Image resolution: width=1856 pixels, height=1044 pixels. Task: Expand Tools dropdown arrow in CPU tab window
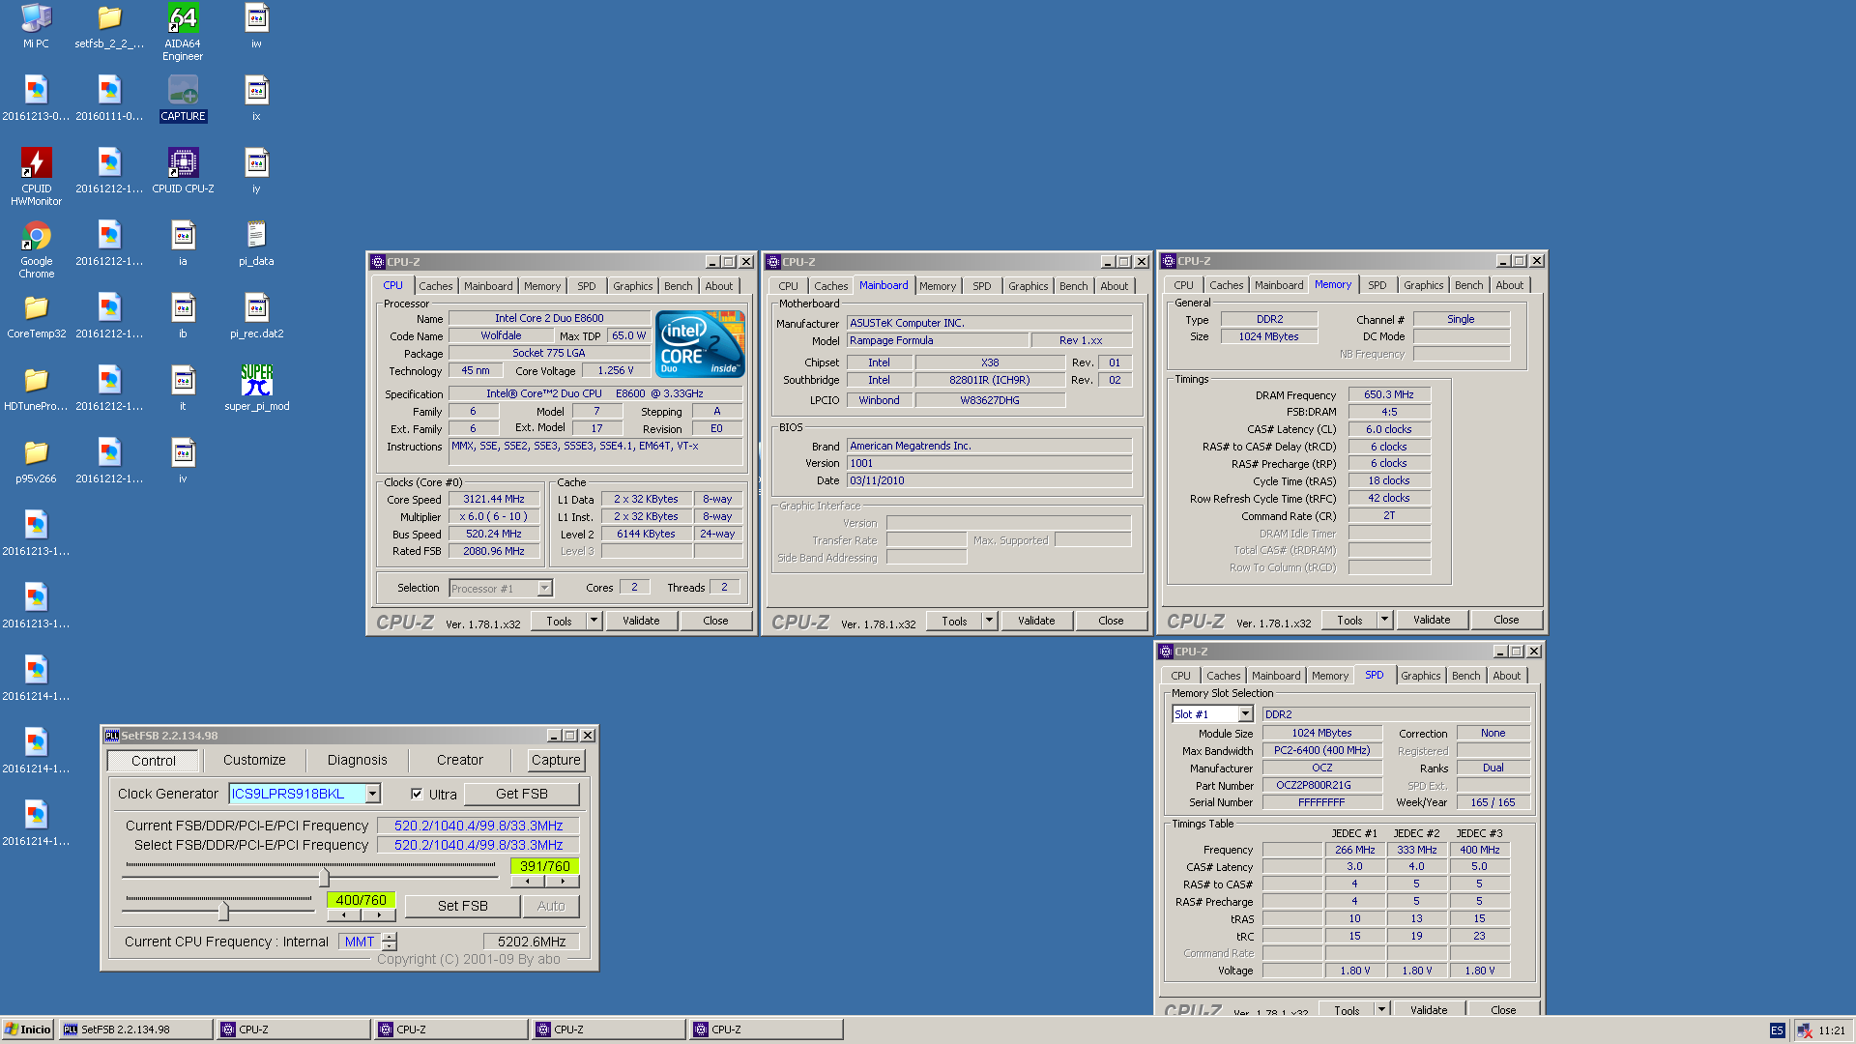point(594,621)
